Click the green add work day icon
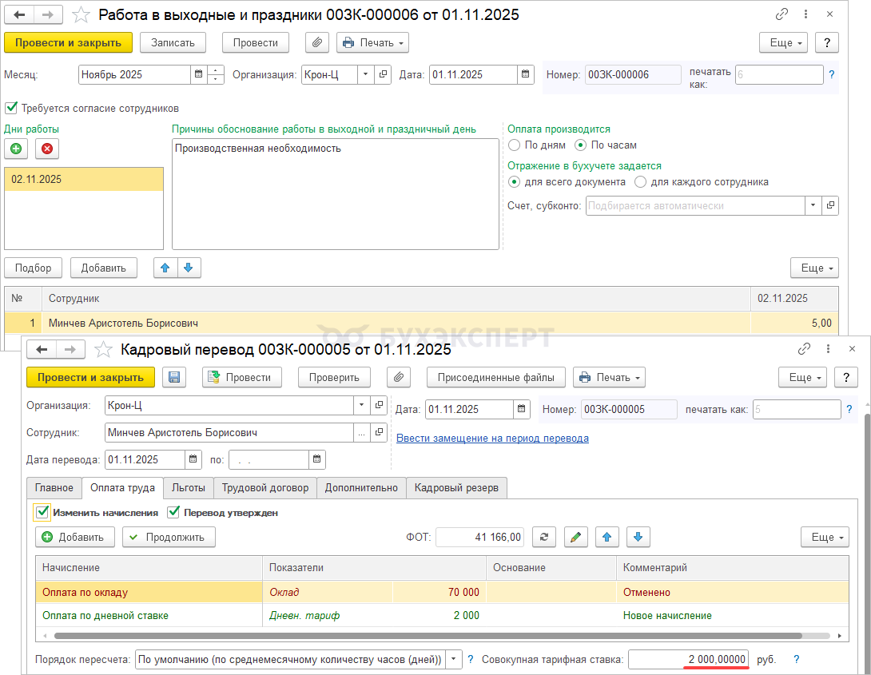The image size is (871, 675). point(16,149)
